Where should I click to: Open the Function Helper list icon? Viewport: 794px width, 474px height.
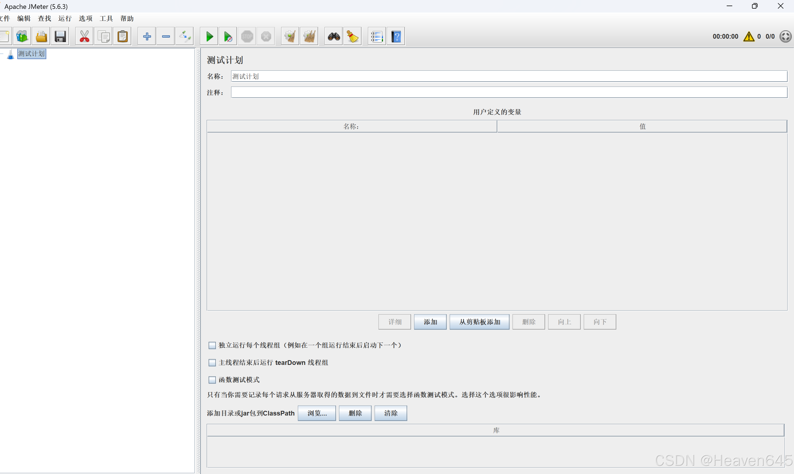point(377,37)
